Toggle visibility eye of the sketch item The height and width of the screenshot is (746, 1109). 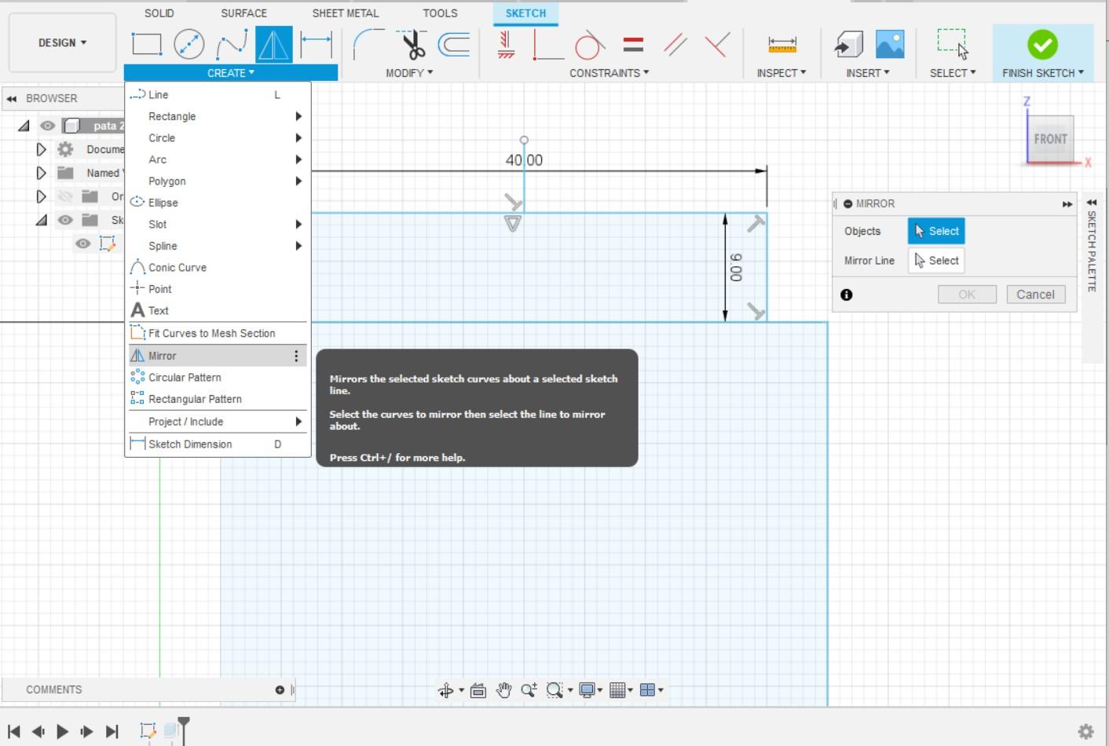point(82,243)
